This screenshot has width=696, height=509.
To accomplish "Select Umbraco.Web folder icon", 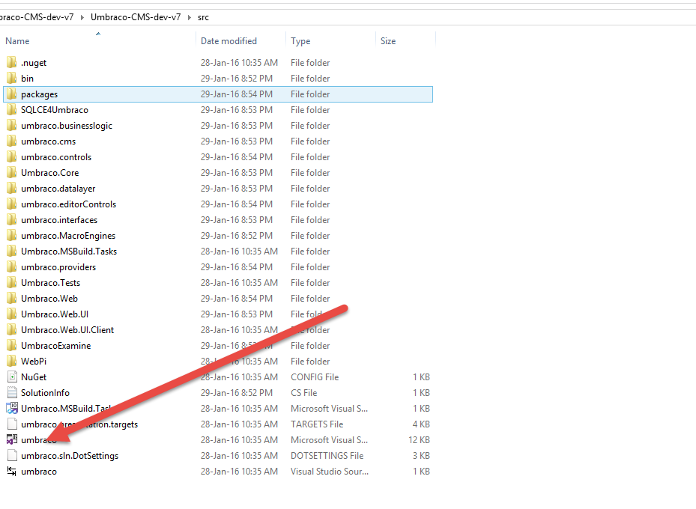I will click(12, 299).
